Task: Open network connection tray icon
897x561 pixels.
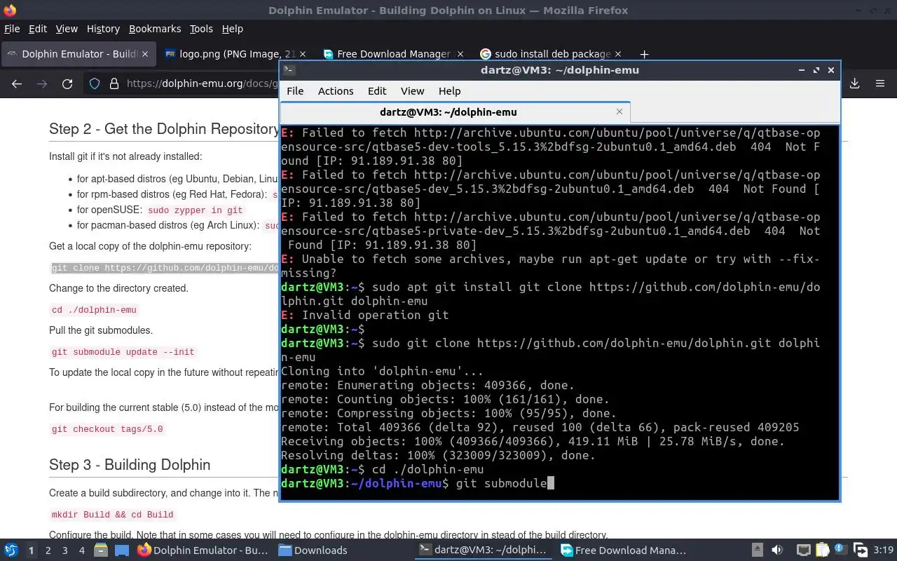Action: 804,550
